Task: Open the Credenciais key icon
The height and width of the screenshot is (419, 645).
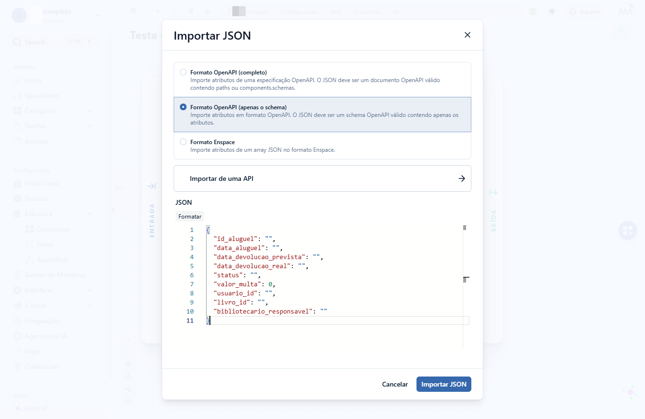Action: [x=17, y=367]
